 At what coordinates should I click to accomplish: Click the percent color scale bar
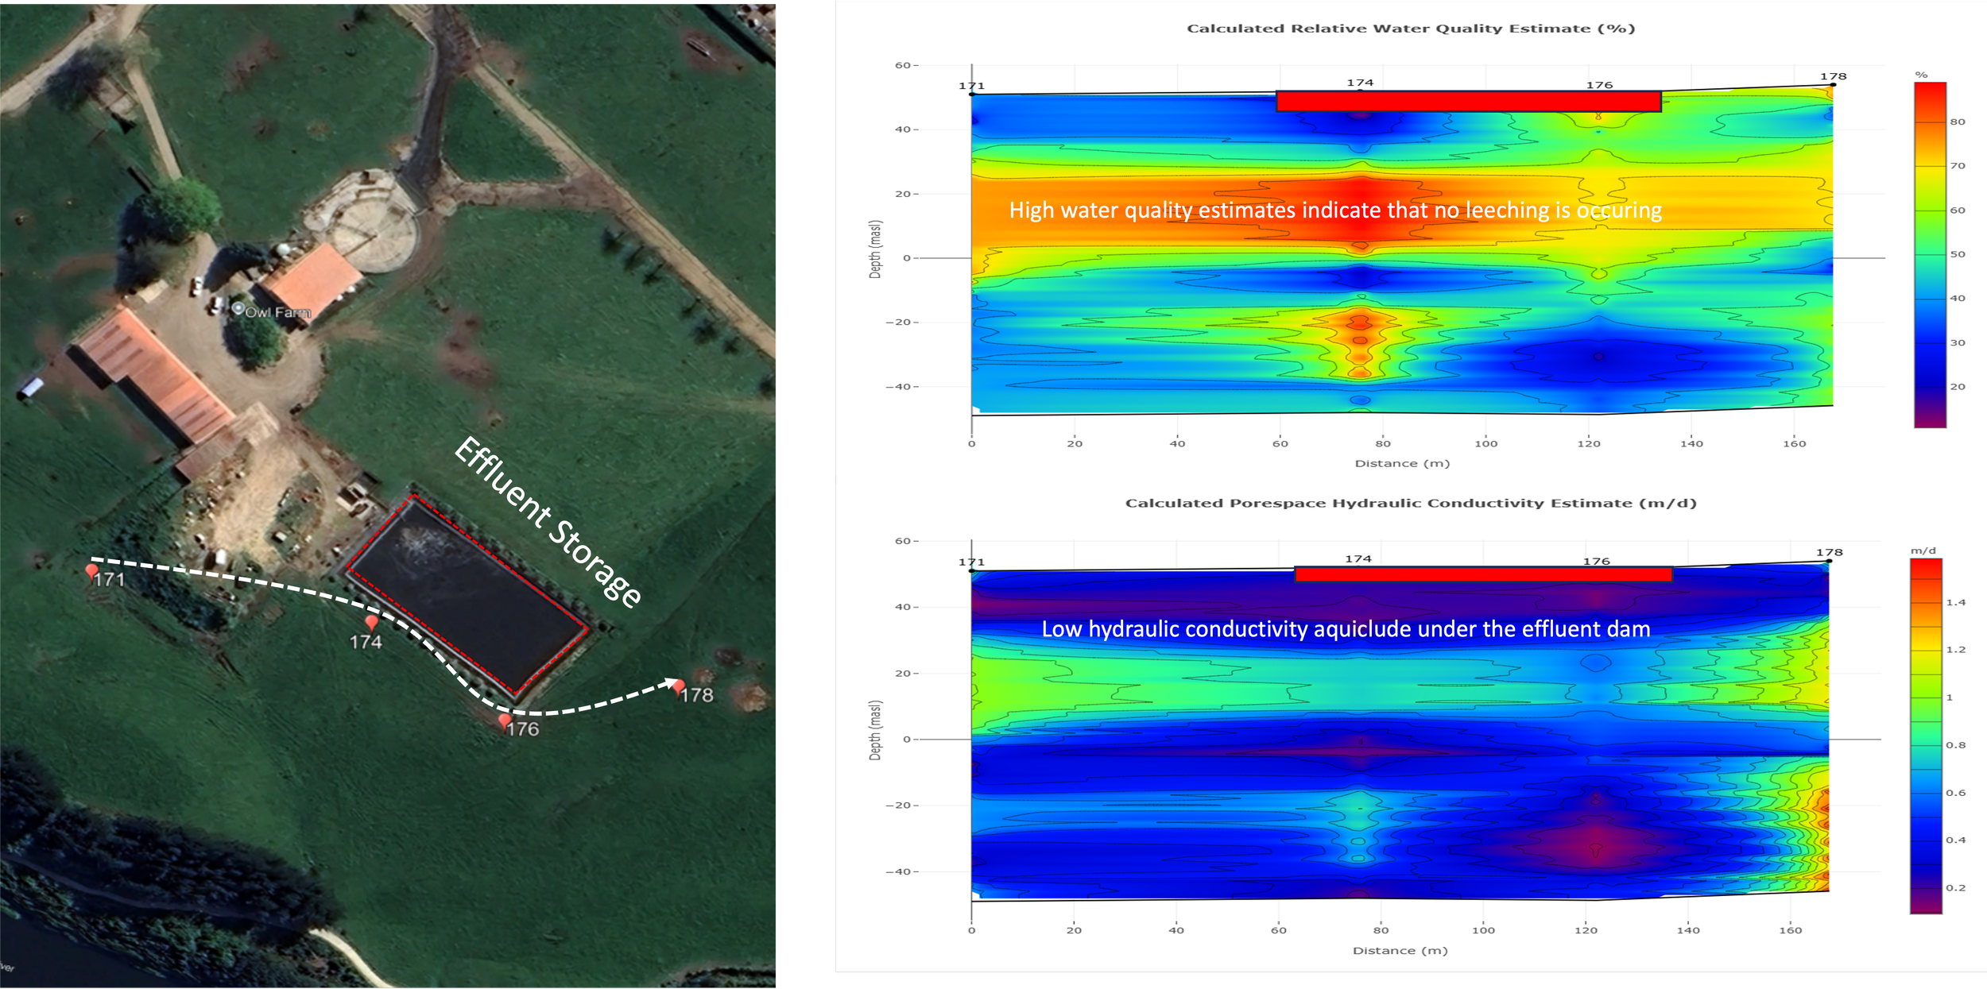(x=1930, y=254)
